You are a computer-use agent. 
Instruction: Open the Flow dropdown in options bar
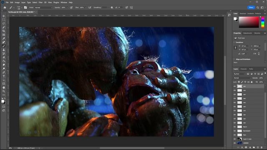pos(86,7)
